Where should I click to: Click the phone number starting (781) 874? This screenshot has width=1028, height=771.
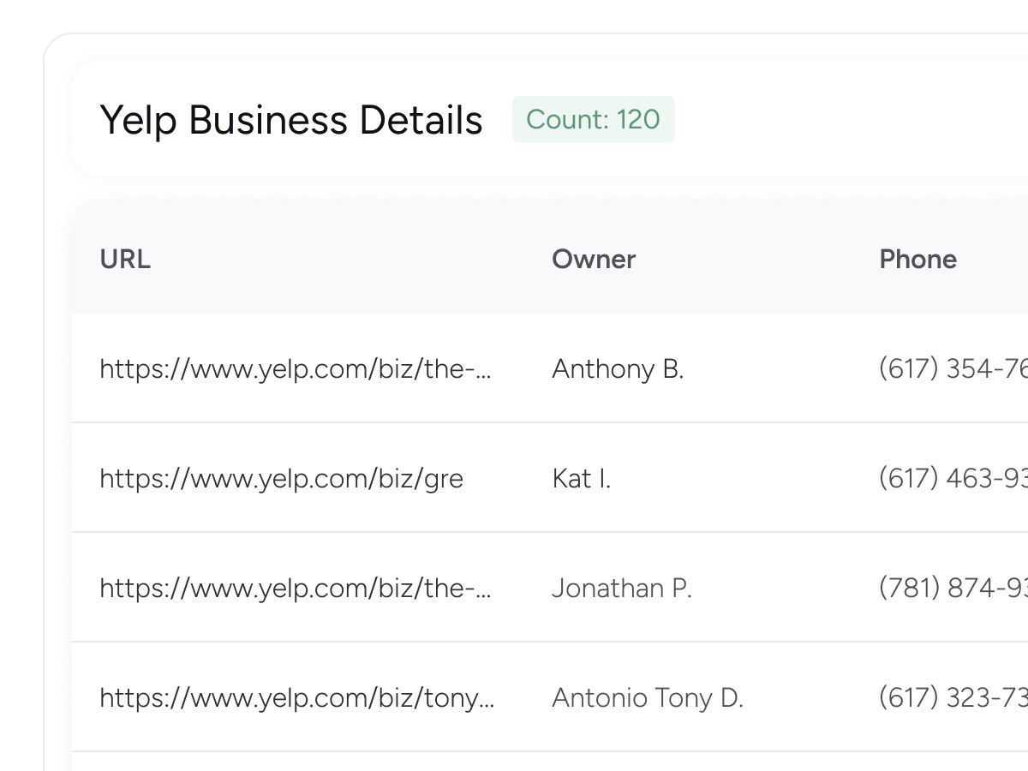coord(953,589)
